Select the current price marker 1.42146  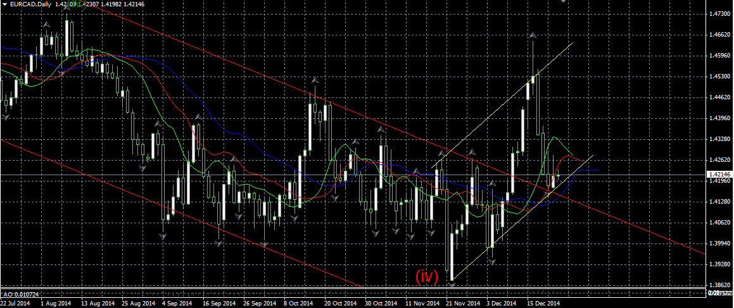click(719, 175)
